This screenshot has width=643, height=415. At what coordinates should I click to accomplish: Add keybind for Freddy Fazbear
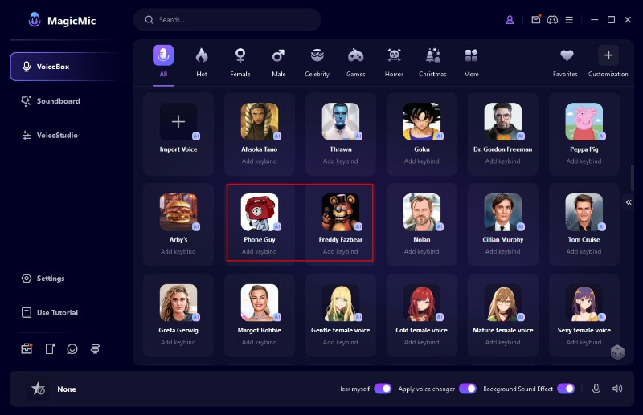tap(340, 251)
